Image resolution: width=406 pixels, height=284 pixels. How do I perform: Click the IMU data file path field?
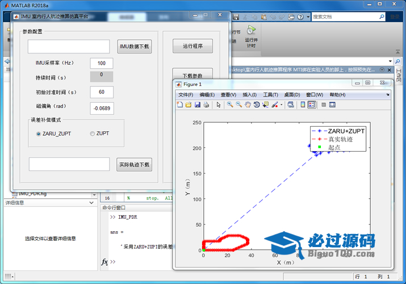(x=69, y=47)
